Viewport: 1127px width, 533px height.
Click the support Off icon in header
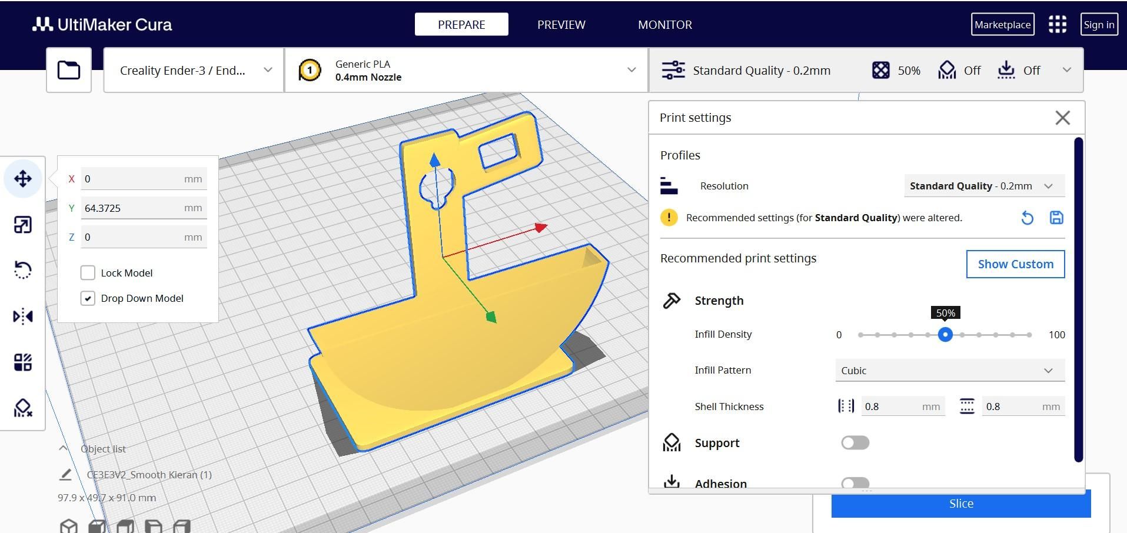click(x=947, y=71)
